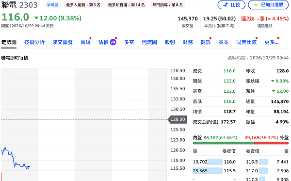Click the 連2跌→漲 streak indicator
The height and width of the screenshot is (181, 291).
(265, 18)
